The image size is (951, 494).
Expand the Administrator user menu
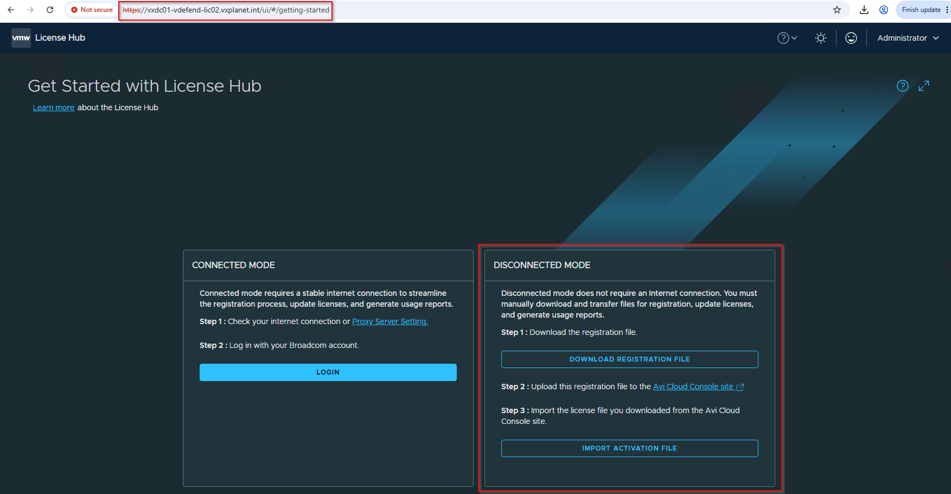(908, 38)
